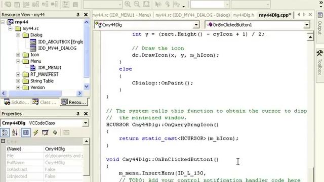Click the my44 project icon
Screen dimensions: 324x182
pos(10,22)
